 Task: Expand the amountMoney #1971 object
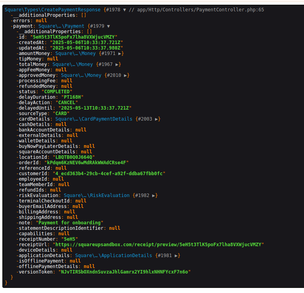click(120, 53)
